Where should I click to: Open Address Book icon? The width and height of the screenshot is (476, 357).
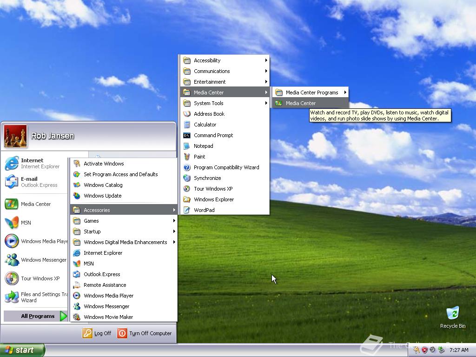point(187,114)
